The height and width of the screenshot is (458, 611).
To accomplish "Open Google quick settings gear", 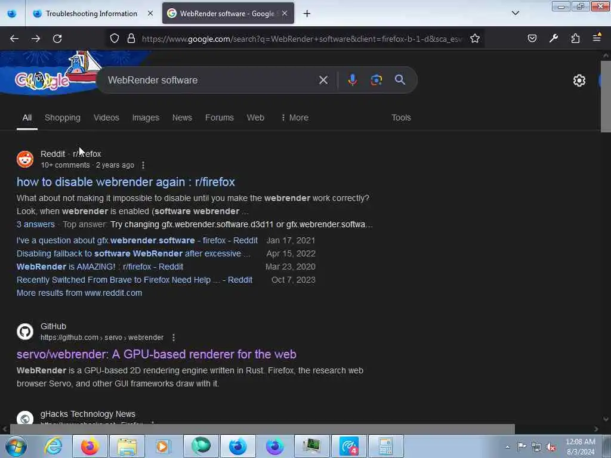I will (x=579, y=81).
